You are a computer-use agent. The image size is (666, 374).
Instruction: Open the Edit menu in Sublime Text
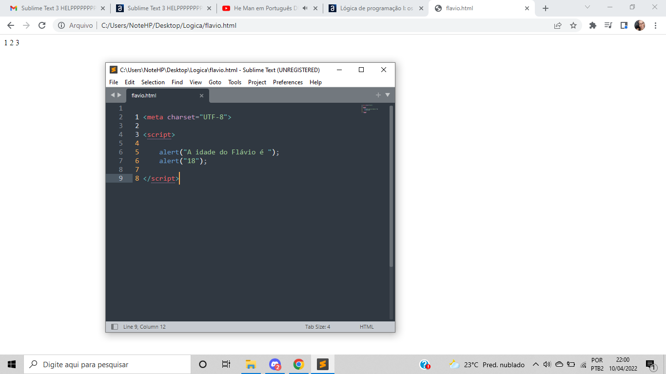(130, 82)
